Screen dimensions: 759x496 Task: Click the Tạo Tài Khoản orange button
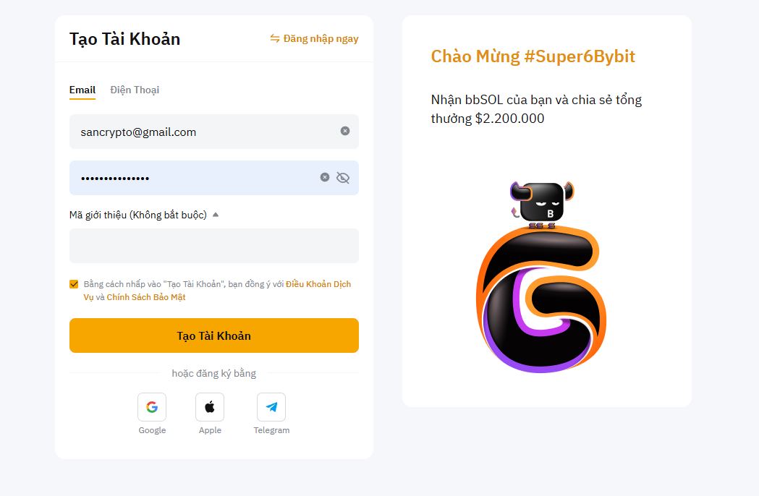(214, 335)
